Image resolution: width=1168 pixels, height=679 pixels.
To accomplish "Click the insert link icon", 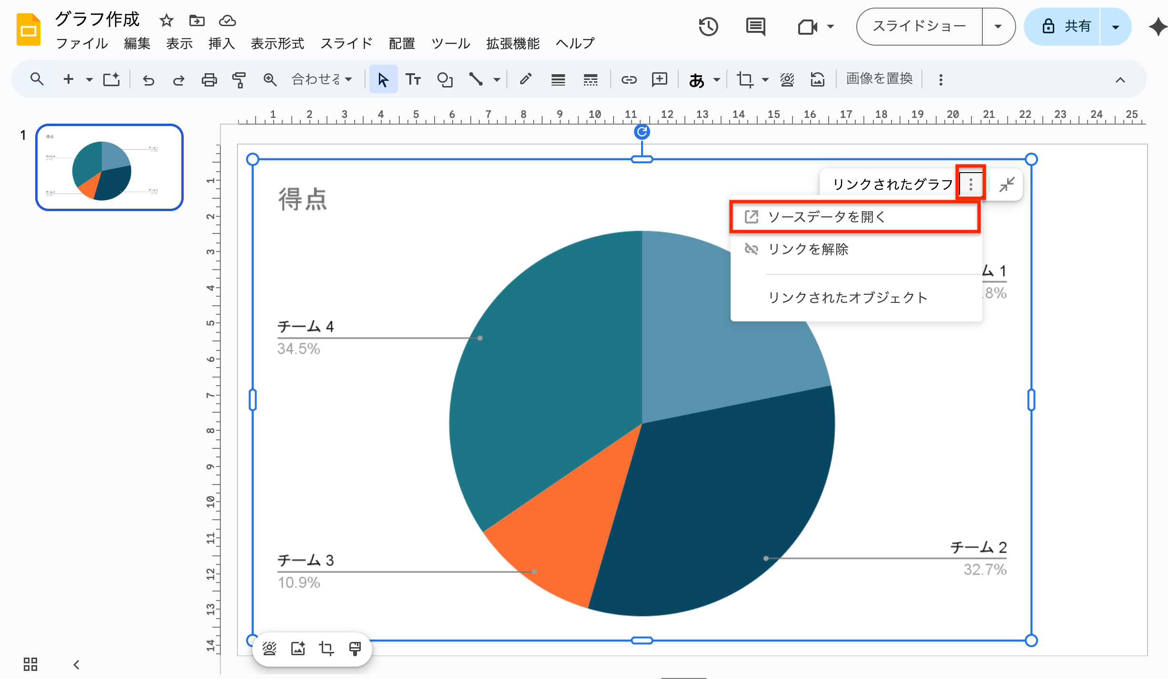I will [629, 79].
